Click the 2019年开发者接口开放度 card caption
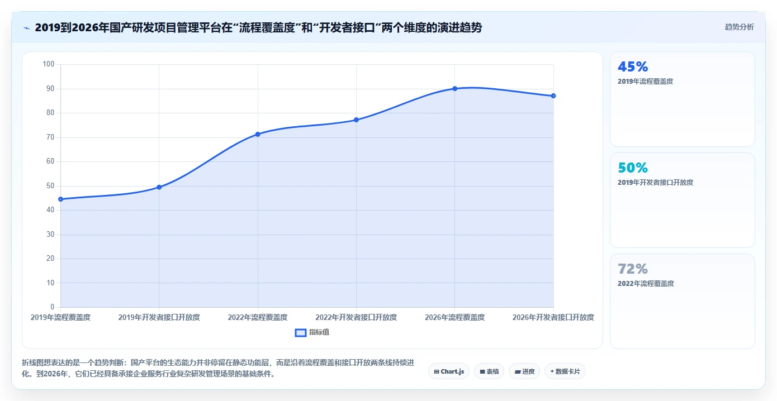Screen dimensions: 777x401 coord(655,182)
